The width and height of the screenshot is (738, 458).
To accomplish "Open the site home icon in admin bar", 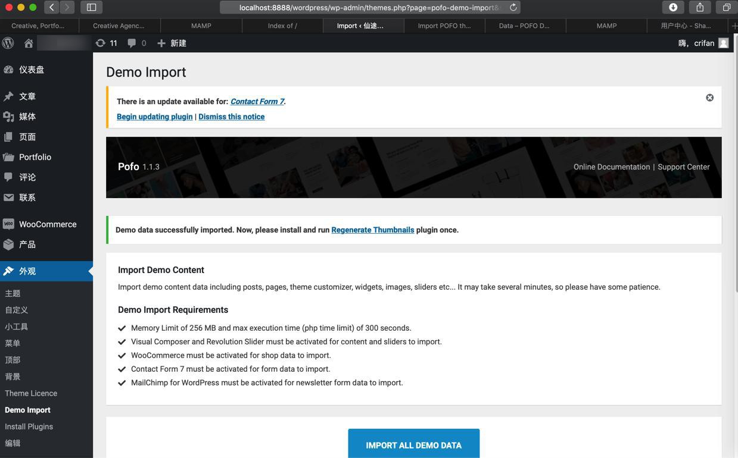I will (28, 43).
